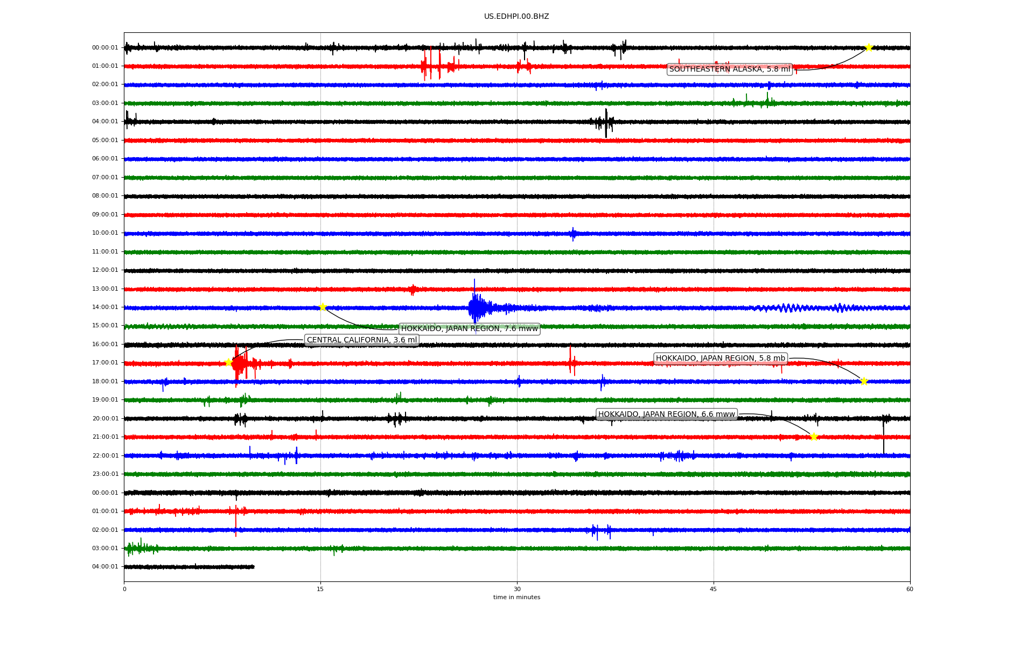
Task: Click the 21:00:01 trace time label
Action: coord(105,437)
